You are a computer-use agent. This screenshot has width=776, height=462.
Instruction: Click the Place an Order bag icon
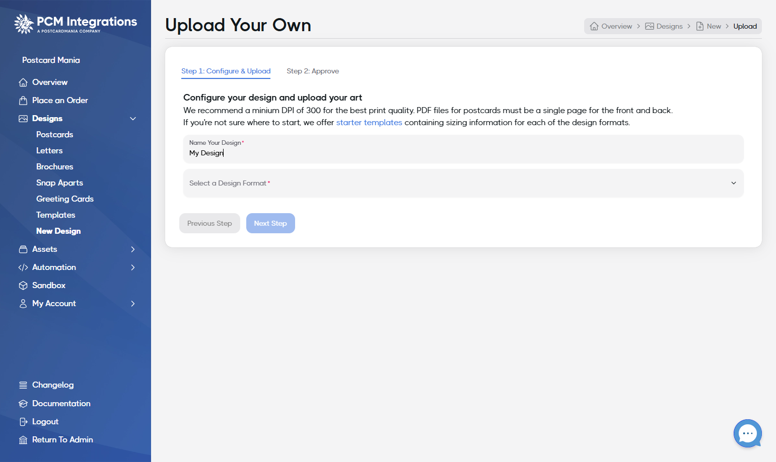(x=23, y=101)
